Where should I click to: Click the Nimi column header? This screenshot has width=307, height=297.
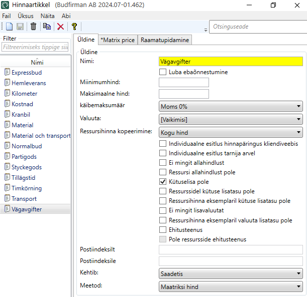click(37, 63)
